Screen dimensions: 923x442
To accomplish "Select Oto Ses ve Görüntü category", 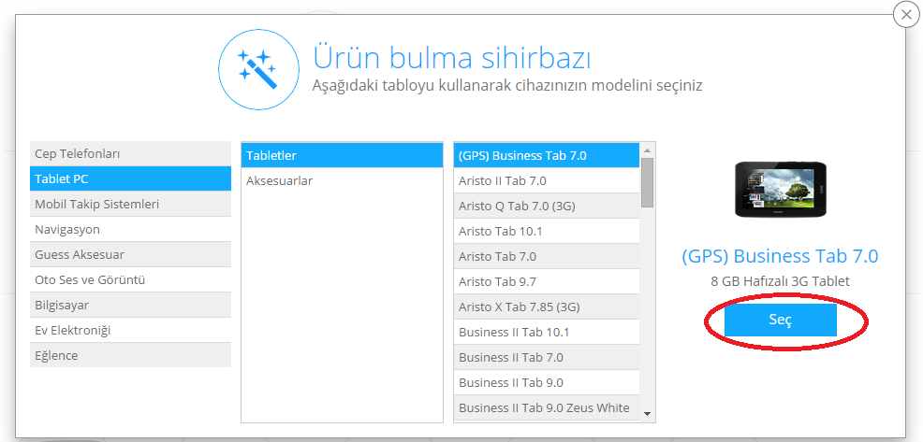I will point(131,279).
